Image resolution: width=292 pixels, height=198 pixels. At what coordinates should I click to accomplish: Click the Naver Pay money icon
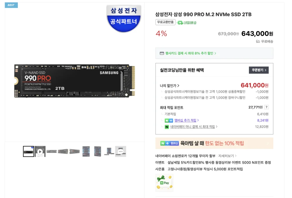[x=167, y=127]
